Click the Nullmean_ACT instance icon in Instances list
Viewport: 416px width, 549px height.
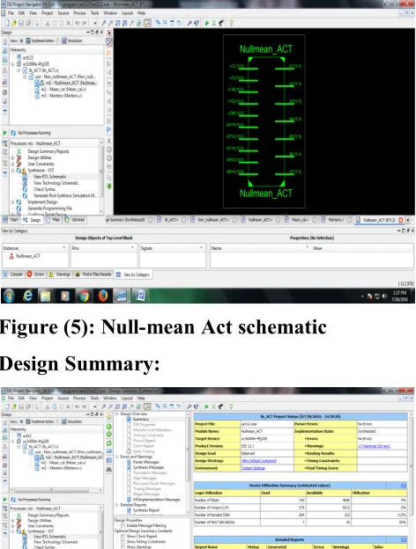coord(11,256)
